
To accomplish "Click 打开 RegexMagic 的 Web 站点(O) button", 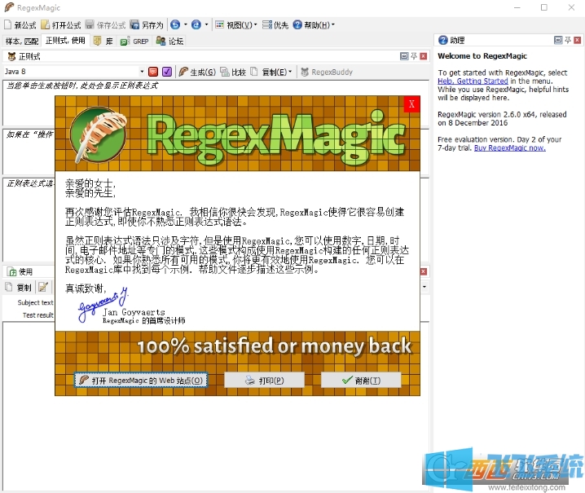I will [x=141, y=381].
